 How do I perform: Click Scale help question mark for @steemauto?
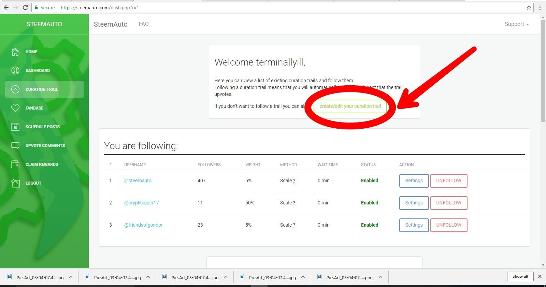(294, 181)
